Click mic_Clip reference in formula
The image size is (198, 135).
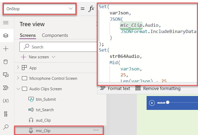(x=131, y=25)
